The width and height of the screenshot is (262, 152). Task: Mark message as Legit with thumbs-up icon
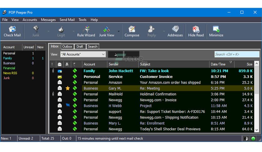coord(61,31)
